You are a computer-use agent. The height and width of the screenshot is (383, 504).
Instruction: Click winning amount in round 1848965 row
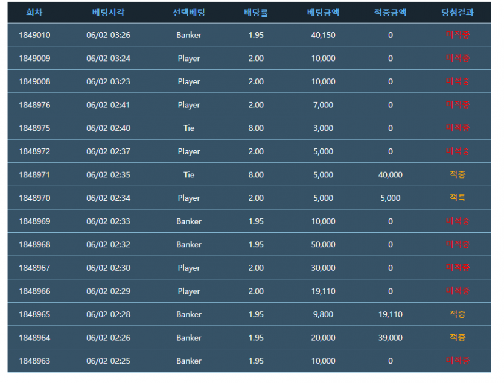[x=390, y=314]
